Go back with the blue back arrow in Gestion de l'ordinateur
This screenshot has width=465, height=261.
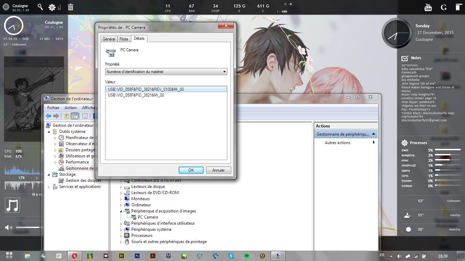pos(48,116)
